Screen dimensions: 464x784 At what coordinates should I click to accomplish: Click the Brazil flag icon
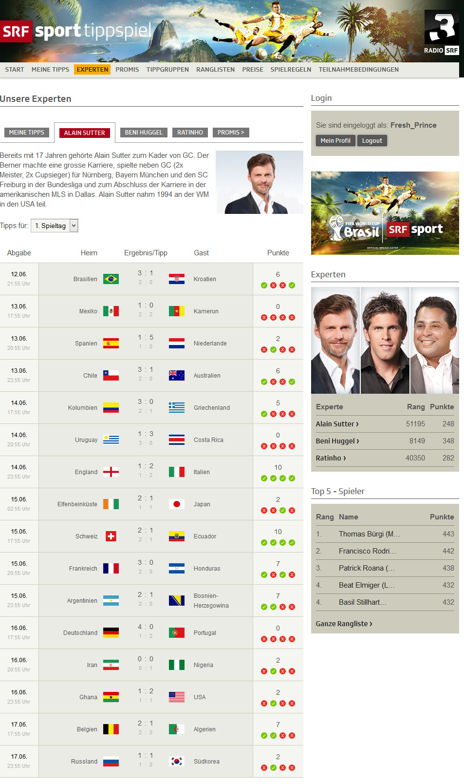111,279
